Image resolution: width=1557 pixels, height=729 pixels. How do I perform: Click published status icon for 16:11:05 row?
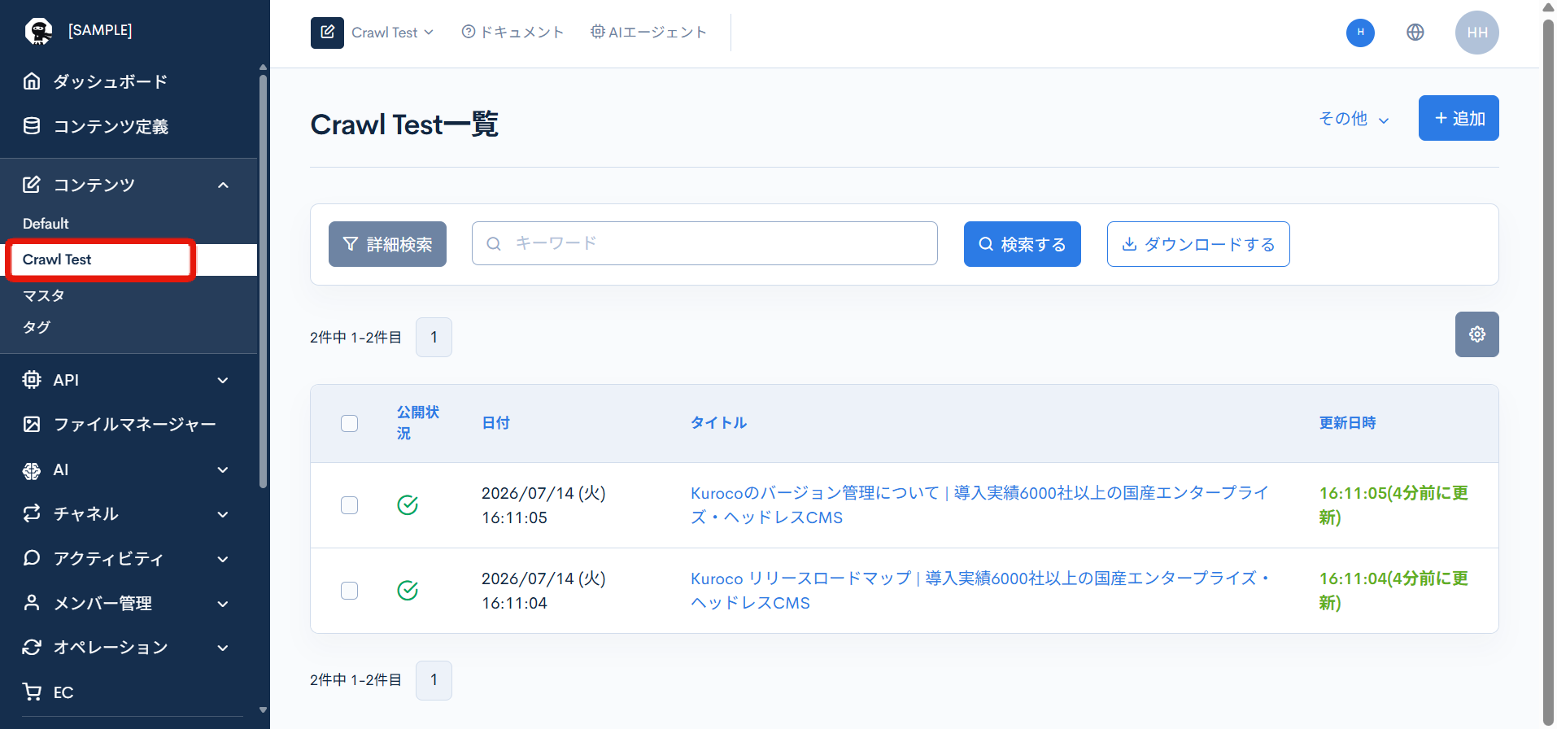(408, 505)
